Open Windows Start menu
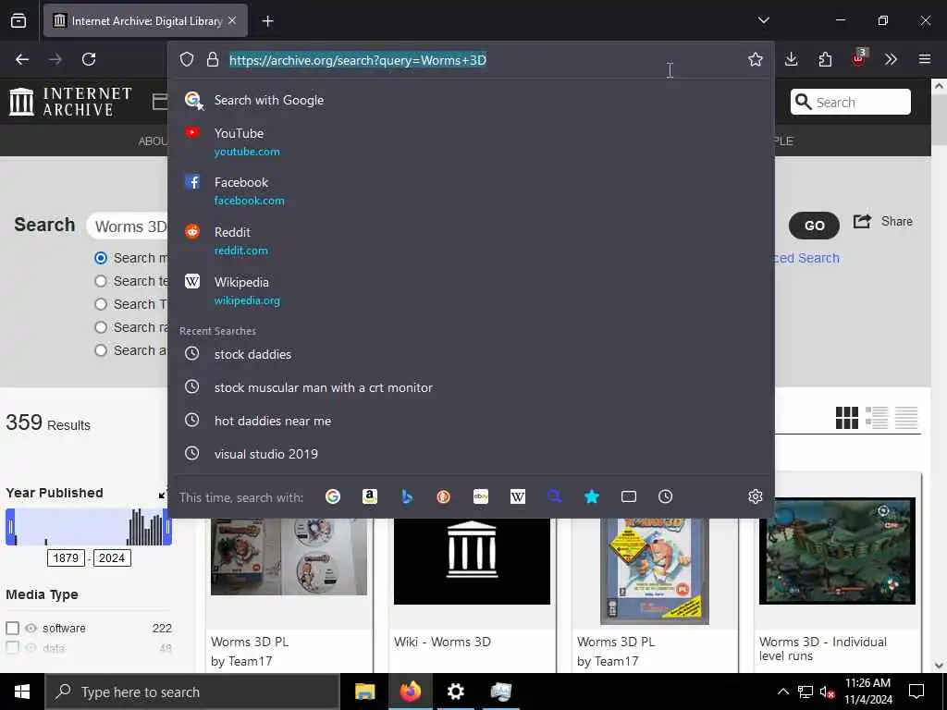 [x=22, y=692]
